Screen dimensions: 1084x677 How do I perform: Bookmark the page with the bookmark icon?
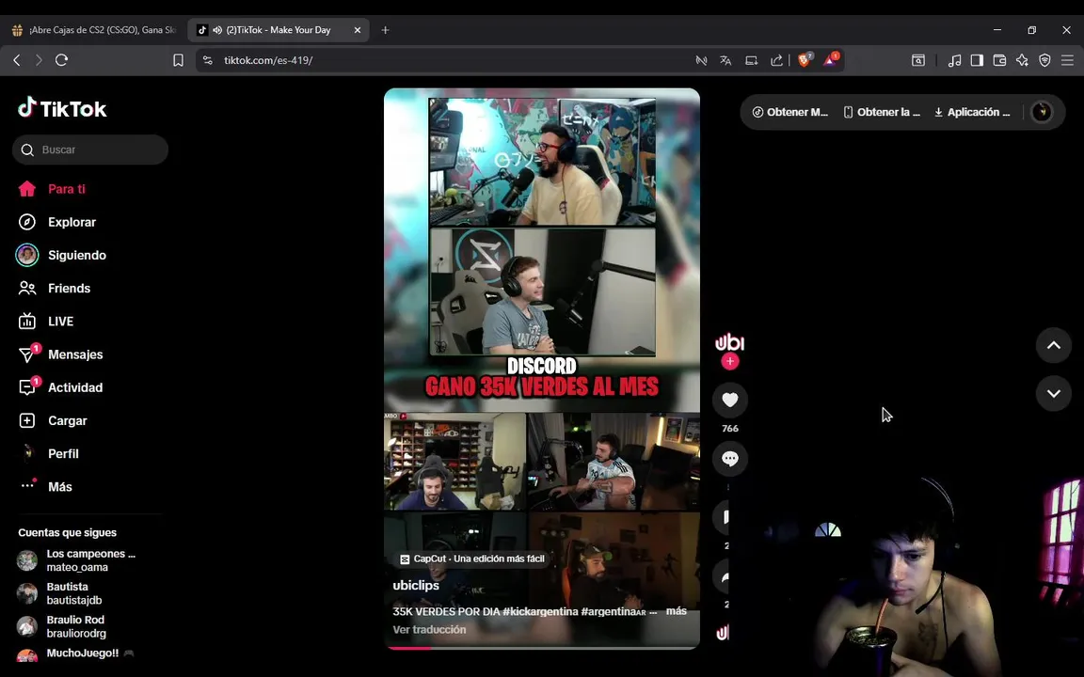(179, 60)
